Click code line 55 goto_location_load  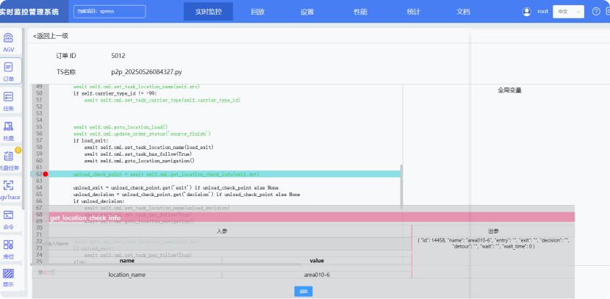coord(121,127)
